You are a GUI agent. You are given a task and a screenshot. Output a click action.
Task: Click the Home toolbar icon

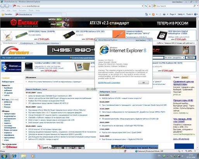tap(146, 14)
